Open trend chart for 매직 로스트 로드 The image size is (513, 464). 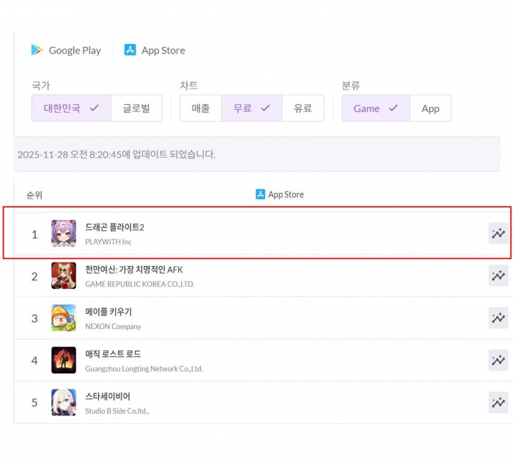498,360
